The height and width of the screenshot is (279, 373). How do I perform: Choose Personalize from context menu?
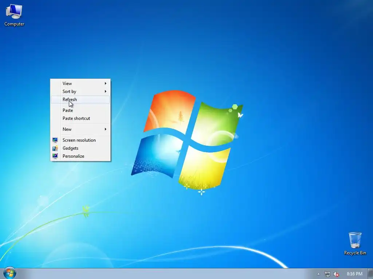pos(81,156)
